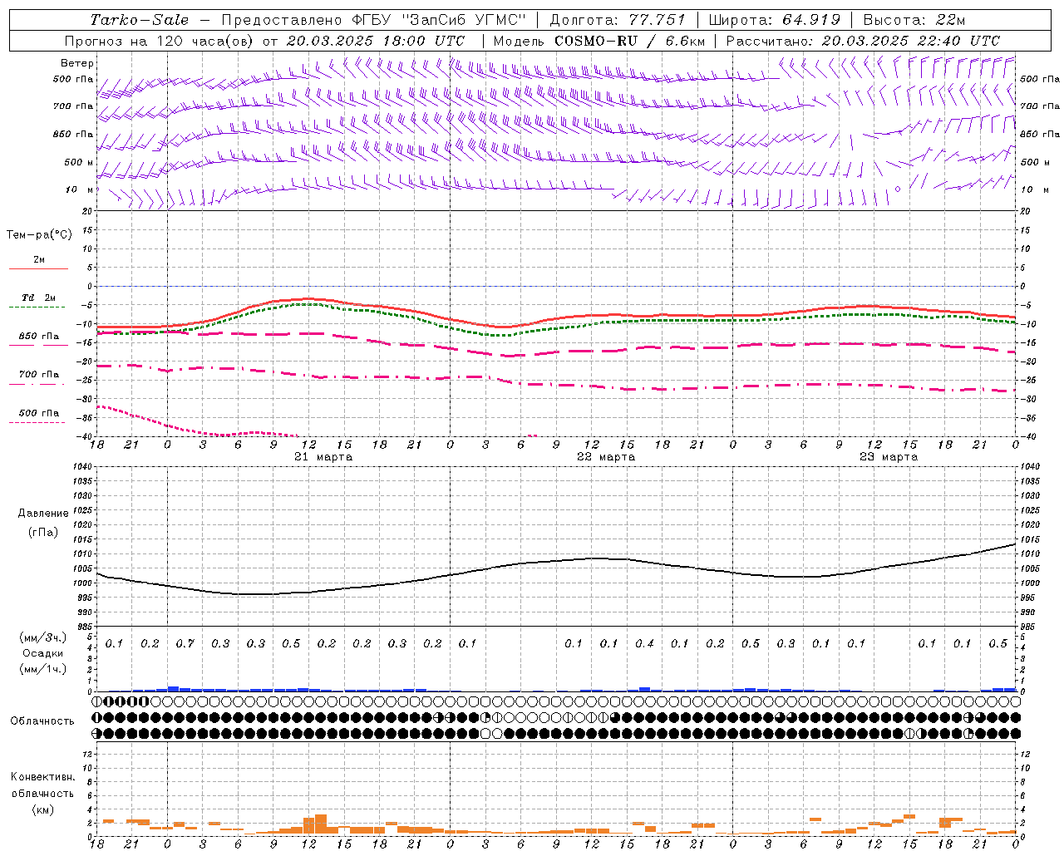Screen dimensions: 1064x851
Task: Click the Tarko-Sale station title
Action: (140, 20)
